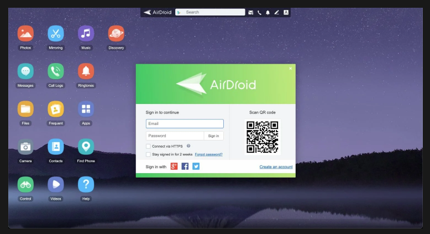Click the phone call icon in top toolbar
This screenshot has height=234, width=430.
coord(259,12)
